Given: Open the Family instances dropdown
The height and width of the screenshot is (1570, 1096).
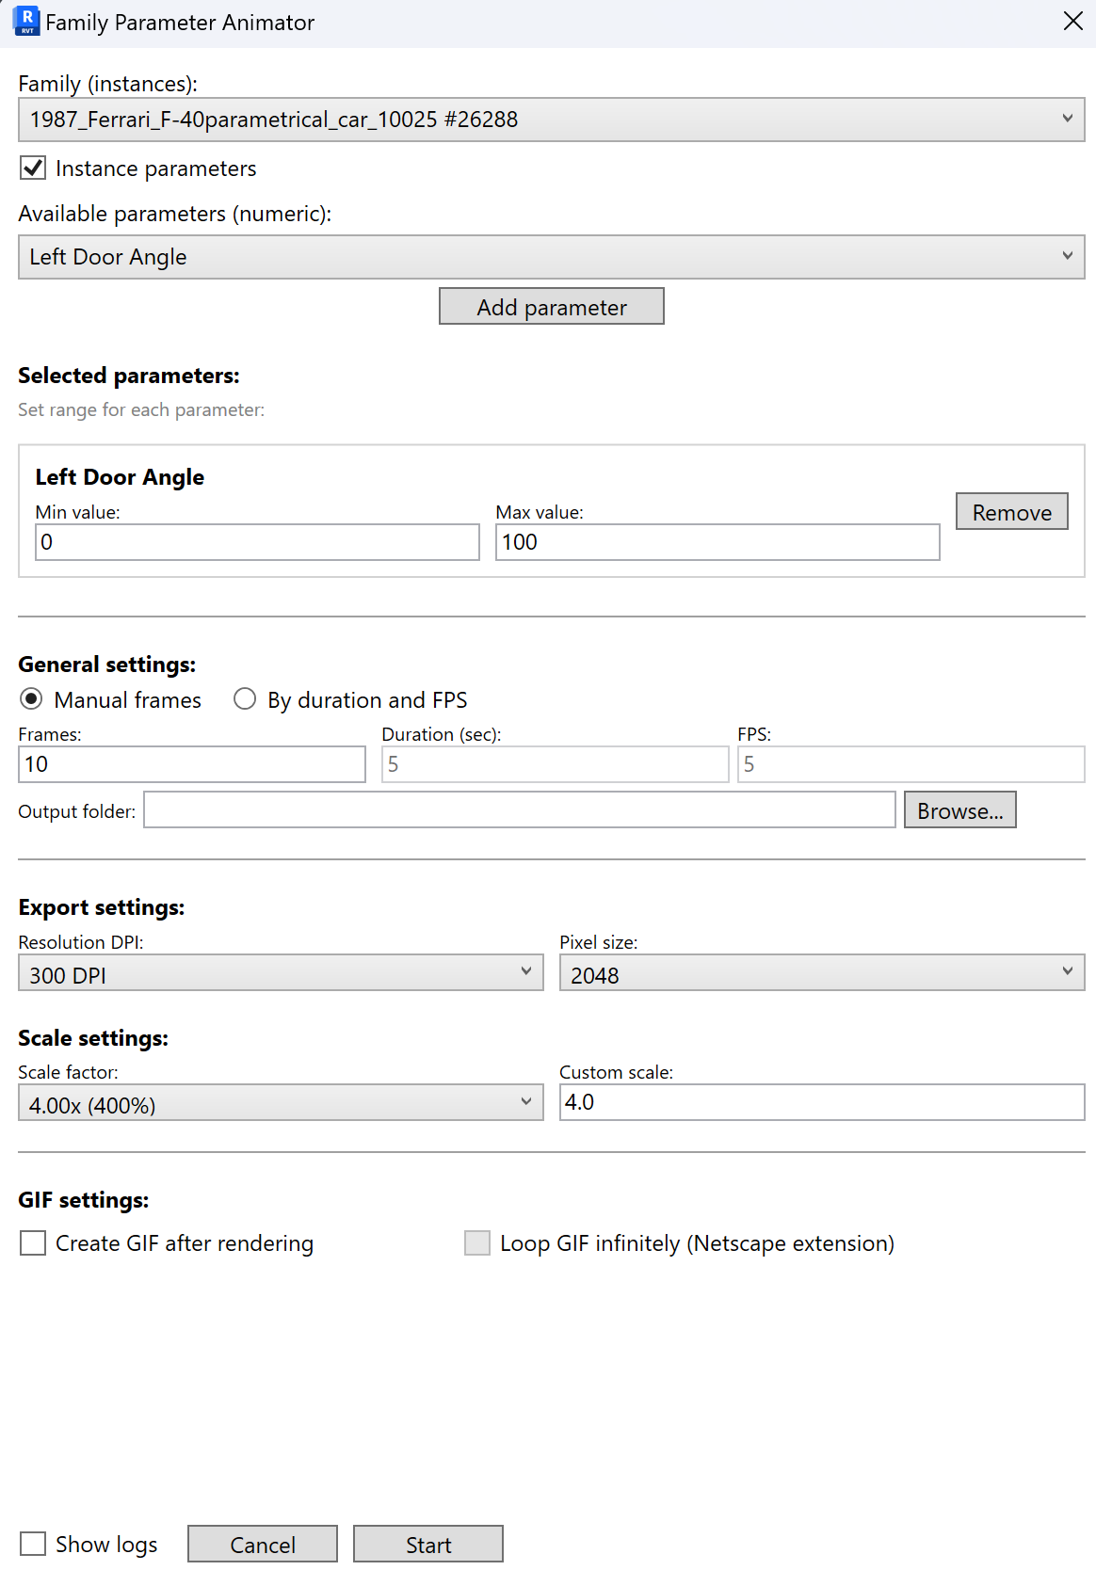Looking at the screenshot, I should click(x=551, y=120).
